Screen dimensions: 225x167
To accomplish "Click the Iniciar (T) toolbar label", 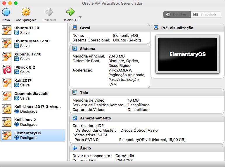I will coord(71,20).
